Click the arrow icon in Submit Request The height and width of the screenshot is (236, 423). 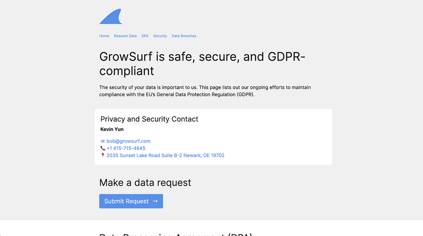click(155, 201)
